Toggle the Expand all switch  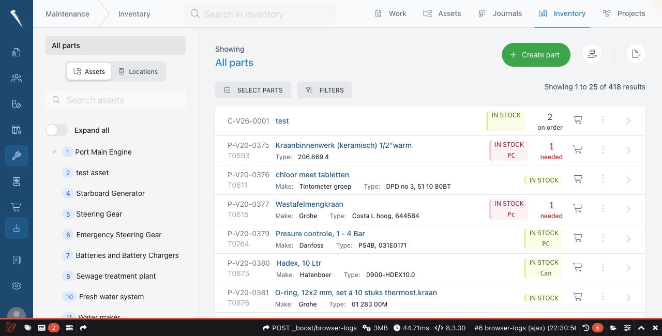click(57, 130)
